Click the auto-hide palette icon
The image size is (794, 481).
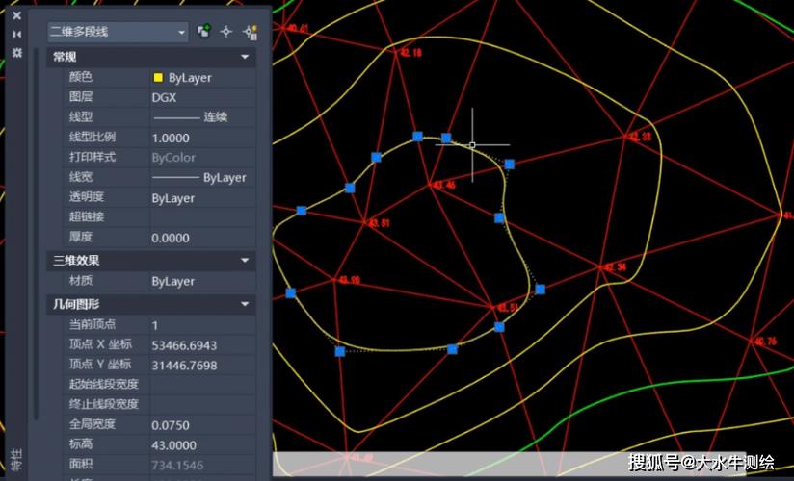16,34
